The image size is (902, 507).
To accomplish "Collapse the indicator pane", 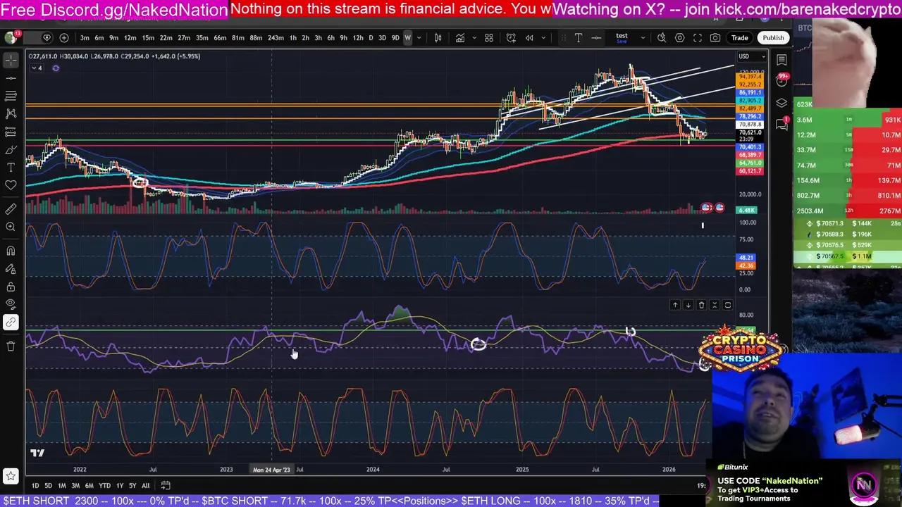I will pyautogui.click(x=715, y=305).
